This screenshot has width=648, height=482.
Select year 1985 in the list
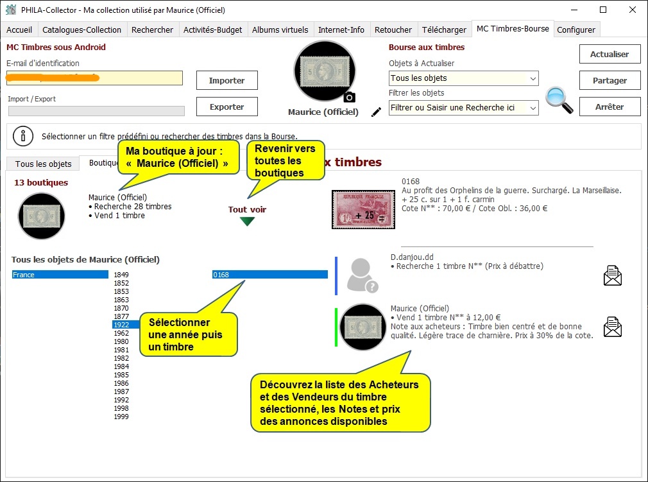coord(121,375)
